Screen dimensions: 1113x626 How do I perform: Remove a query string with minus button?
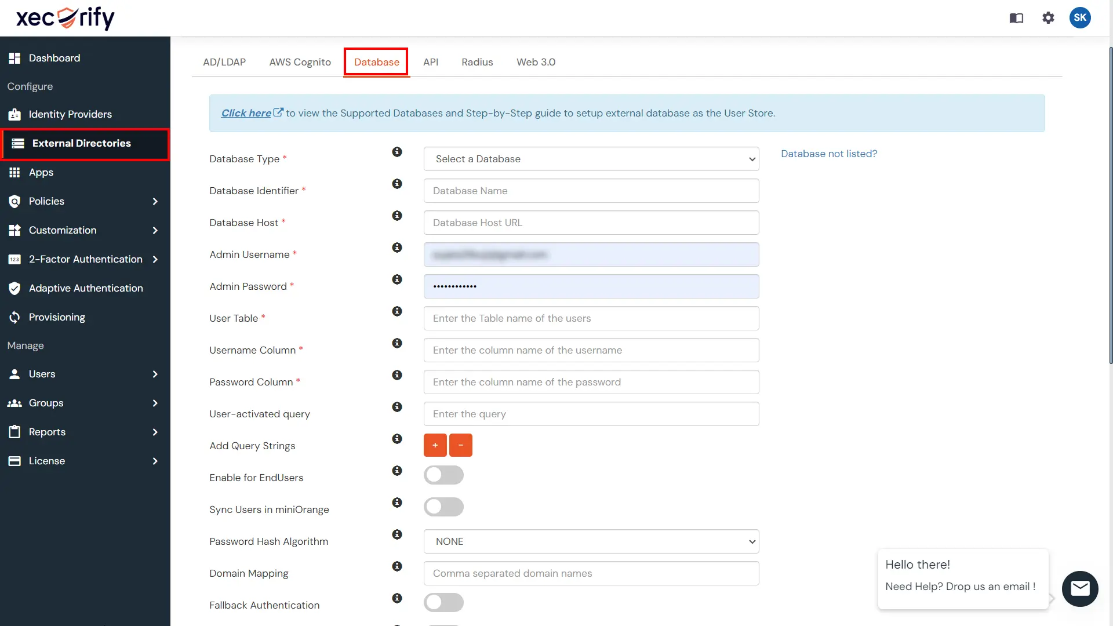(x=461, y=445)
